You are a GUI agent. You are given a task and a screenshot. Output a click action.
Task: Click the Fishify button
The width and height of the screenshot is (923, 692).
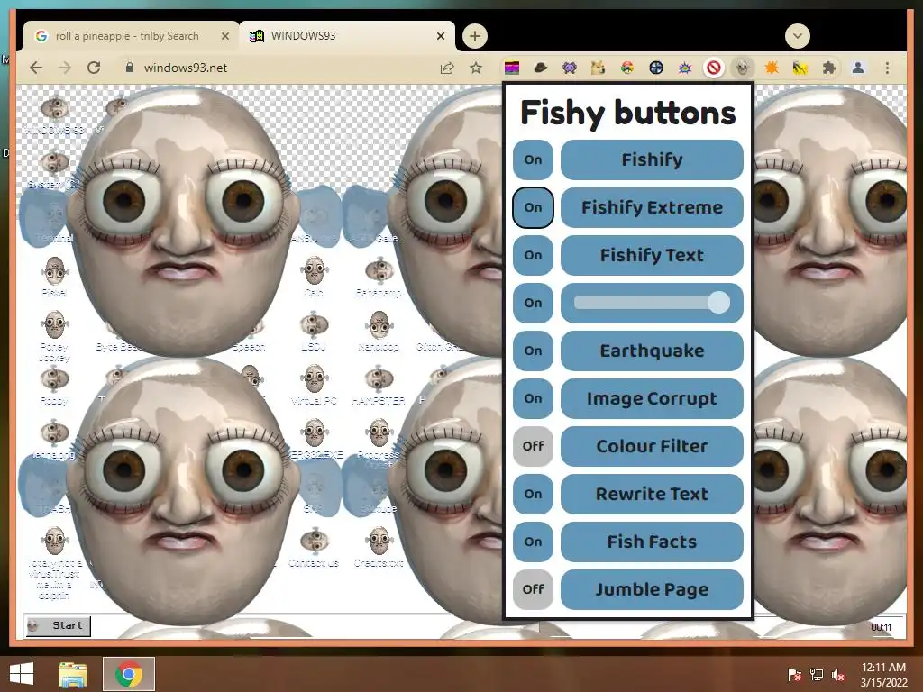[652, 159]
